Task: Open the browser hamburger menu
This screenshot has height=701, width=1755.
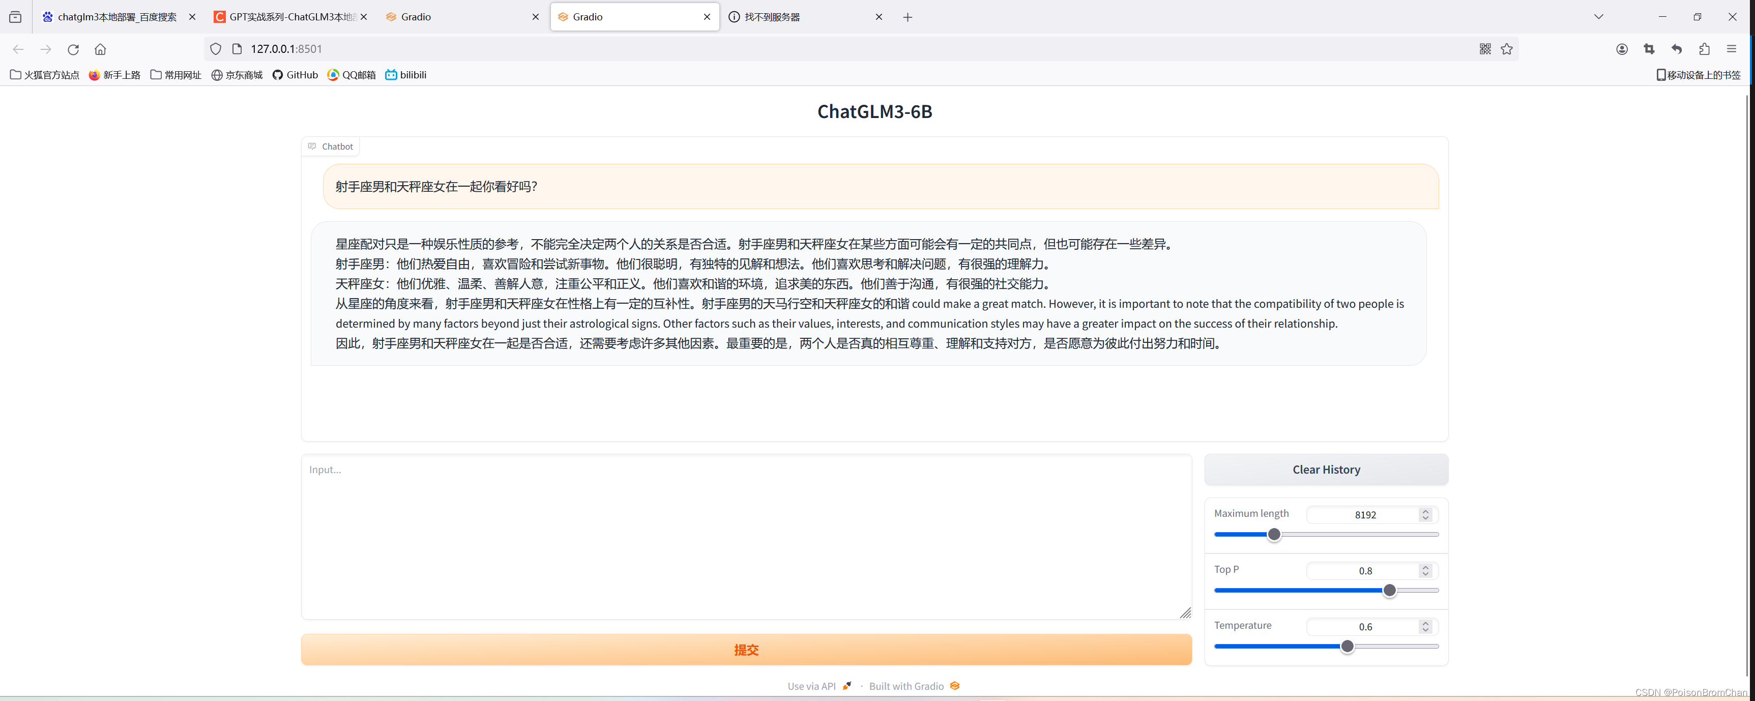Action: [x=1731, y=49]
